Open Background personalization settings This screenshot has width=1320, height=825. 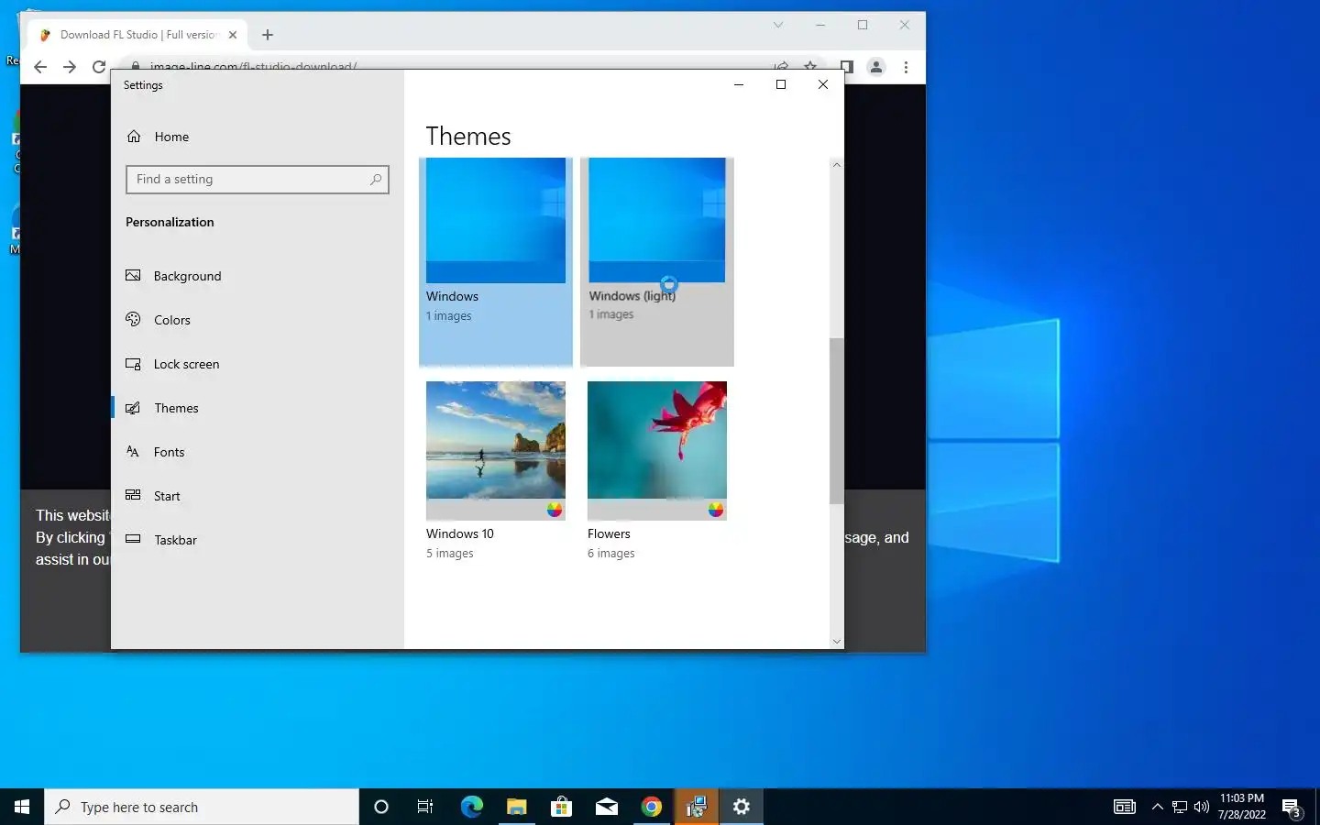(x=187, y=276)
